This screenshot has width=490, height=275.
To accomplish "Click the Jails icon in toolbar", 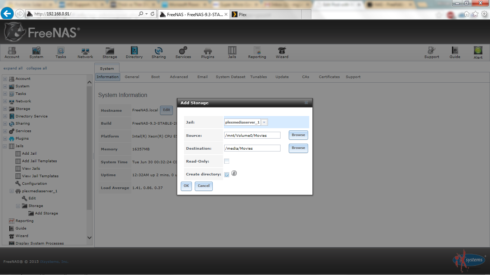I will coord(232,52).
